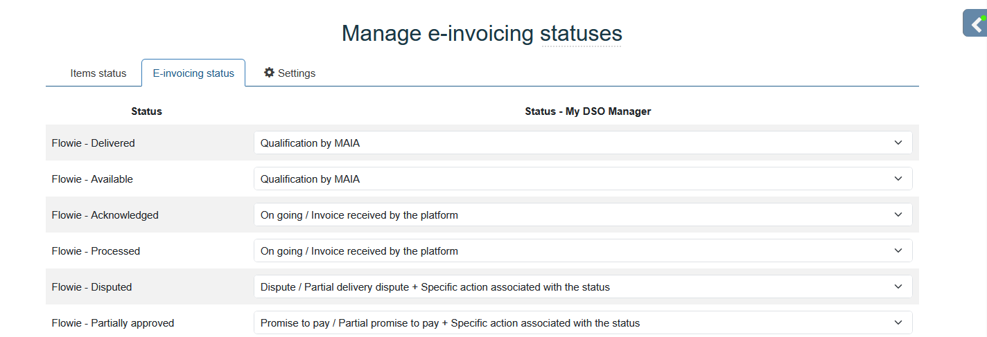Open the status dropdown for Flowie - Processed

583,251
